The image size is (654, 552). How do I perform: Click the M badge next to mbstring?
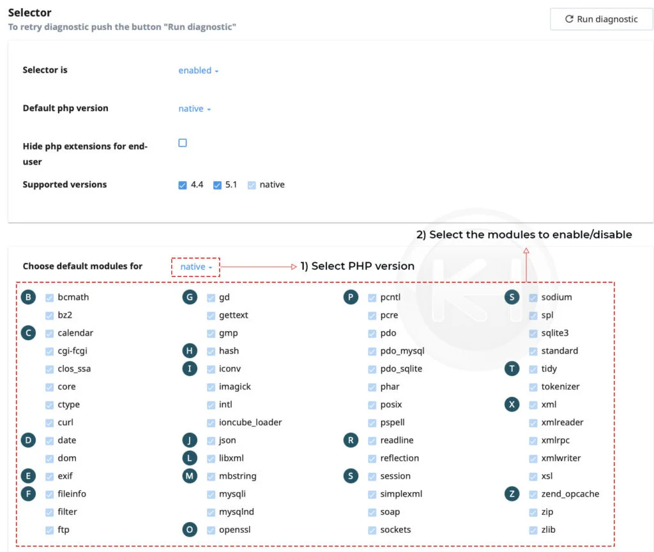click(x=189, y=475)
